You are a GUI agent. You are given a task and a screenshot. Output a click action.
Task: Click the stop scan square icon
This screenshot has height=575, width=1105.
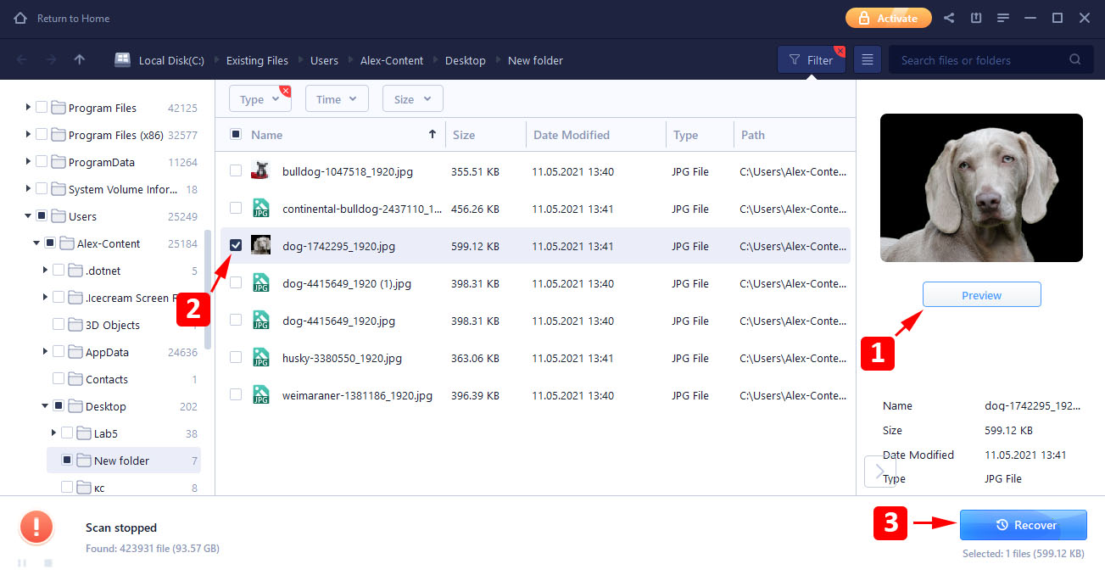(48, 563)
